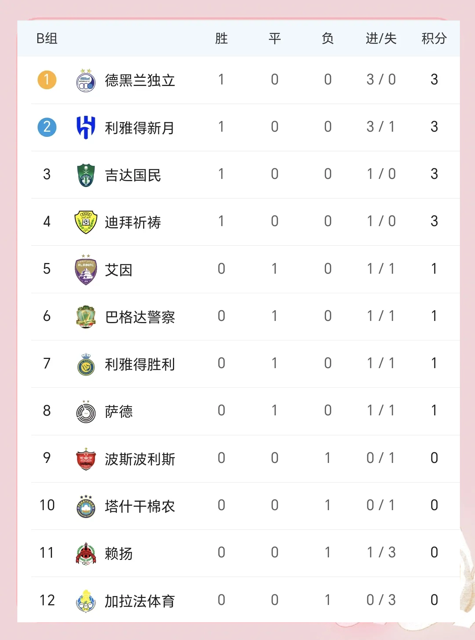Image resolution: width=475 pixels, height=640 pixels.
Task: Tap the 迪拜祈祷 yellow crest icon
Action: pos(86,222)
